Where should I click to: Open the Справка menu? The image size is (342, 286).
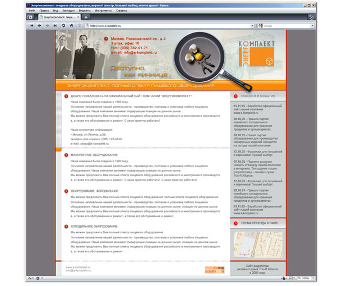121,11
